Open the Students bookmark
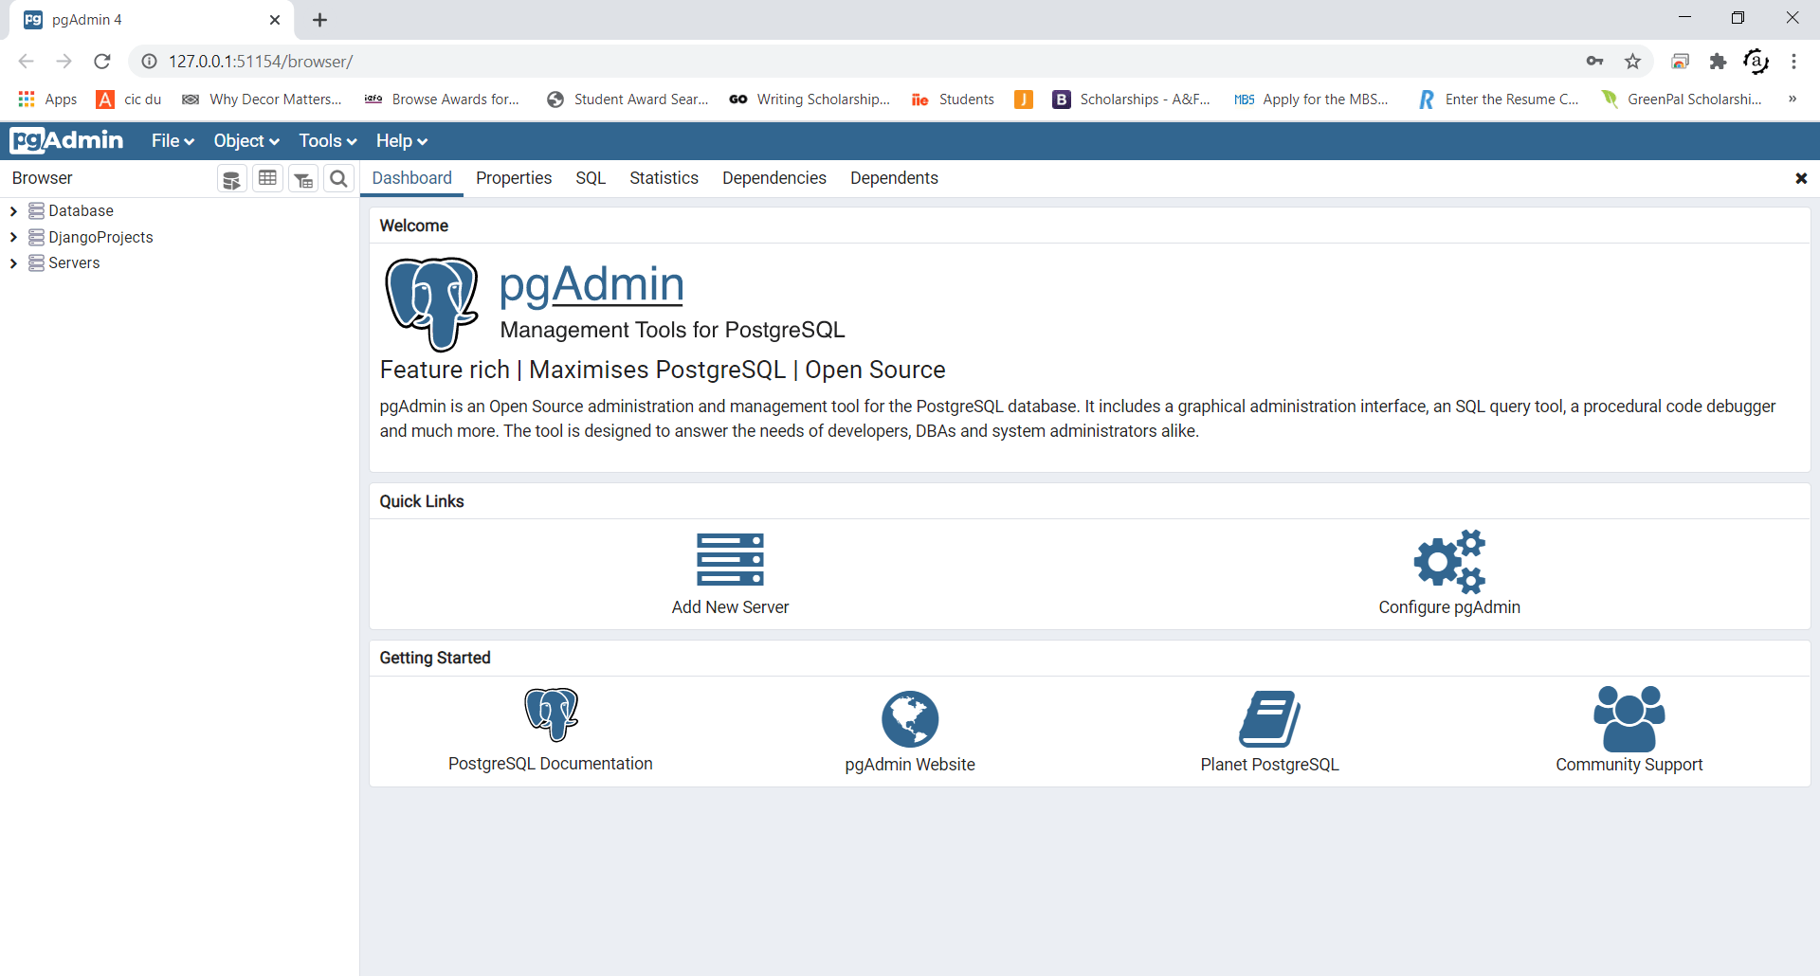The height and width of the screenshot is (976, 1820). click(x=953, y=99)
